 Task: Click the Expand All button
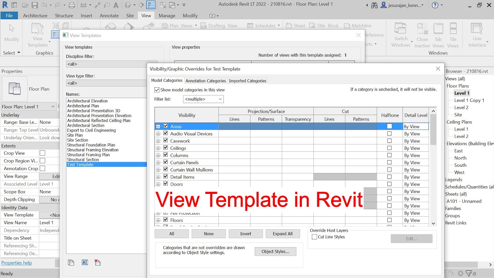pos(283,234)
